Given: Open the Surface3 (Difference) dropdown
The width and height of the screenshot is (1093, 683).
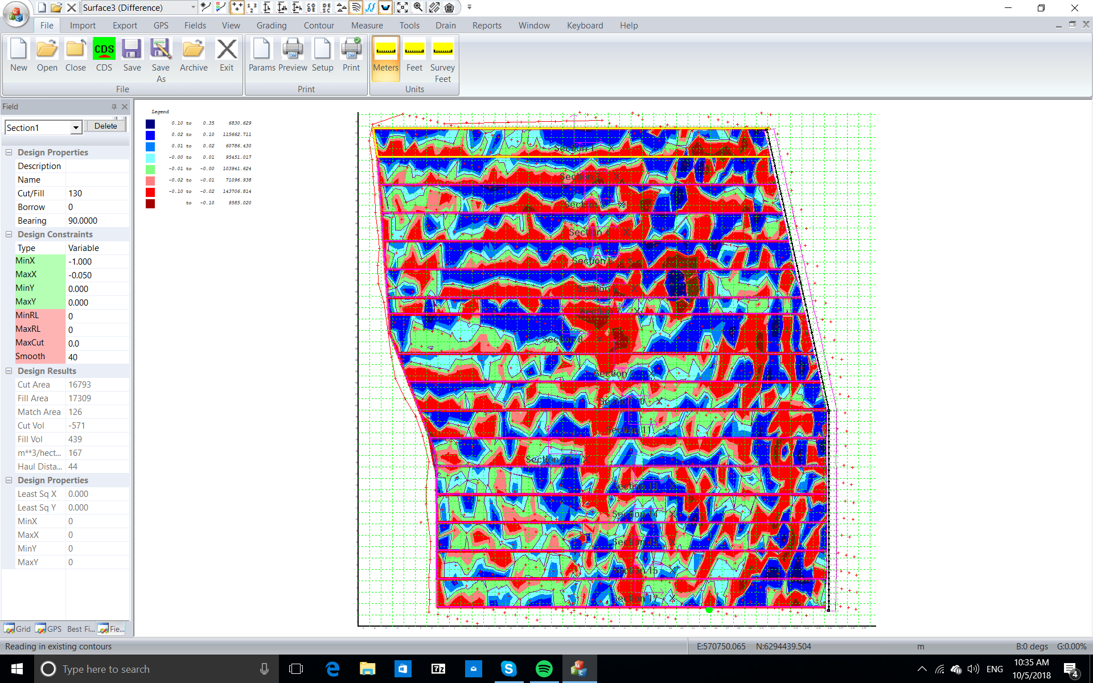Looking at the screenshot, I should (x=193, y=7).
